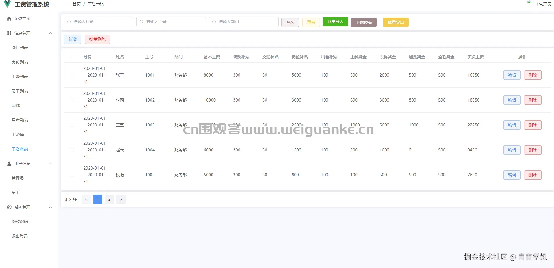Check the checkbox on 张三's row

72,75
